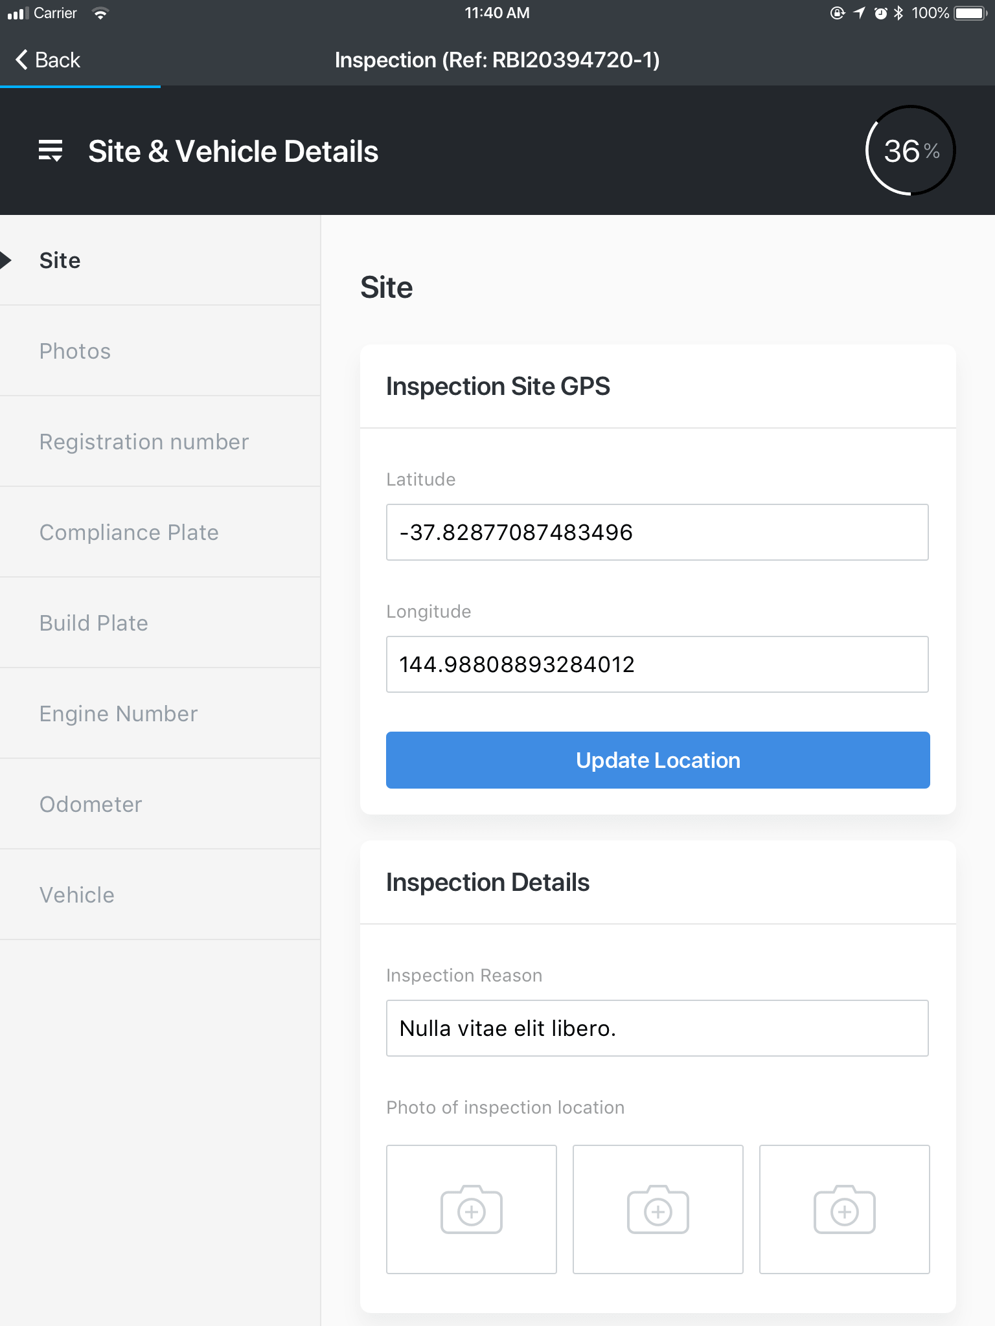Click the Latitude input field
Image resolution: width=995 pixels, height=1326 pixels.
click(x=657, y=532)
